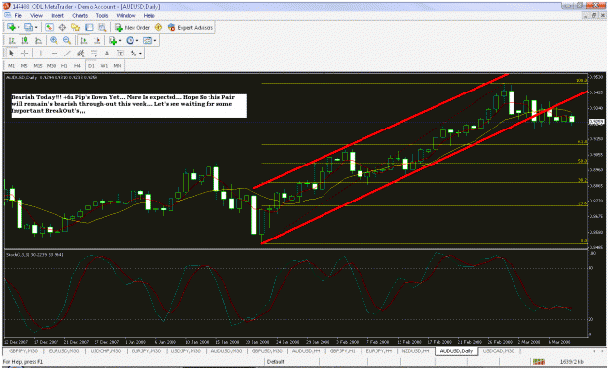Switch timeframe to W1
This screenshot has height=368, width=609.
click(x=104, y=66)
